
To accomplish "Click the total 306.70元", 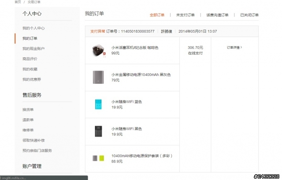I will [195, 48].
